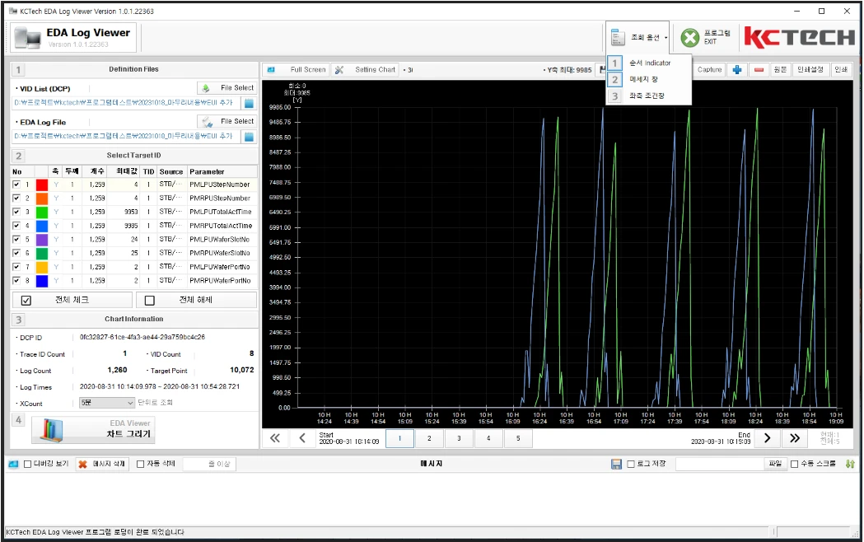Jump to first page with double-left arrow
Viewport: 864px width, 542px height.
pos(275,438)
